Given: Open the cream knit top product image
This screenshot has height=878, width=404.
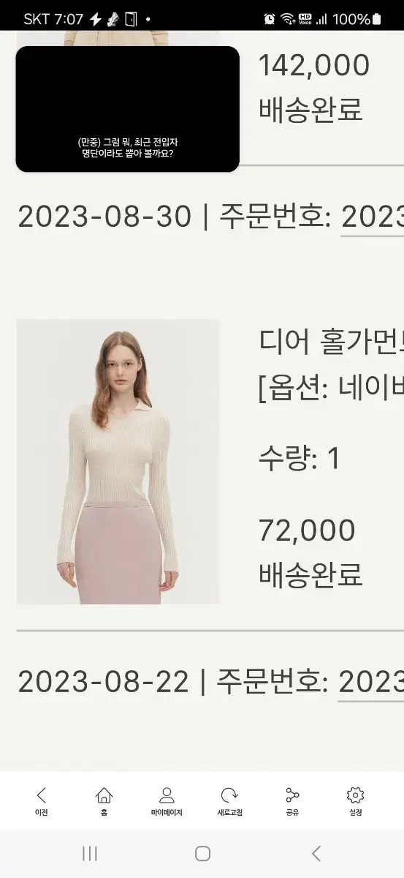Looking at the screenshot, I should point(118,462).
